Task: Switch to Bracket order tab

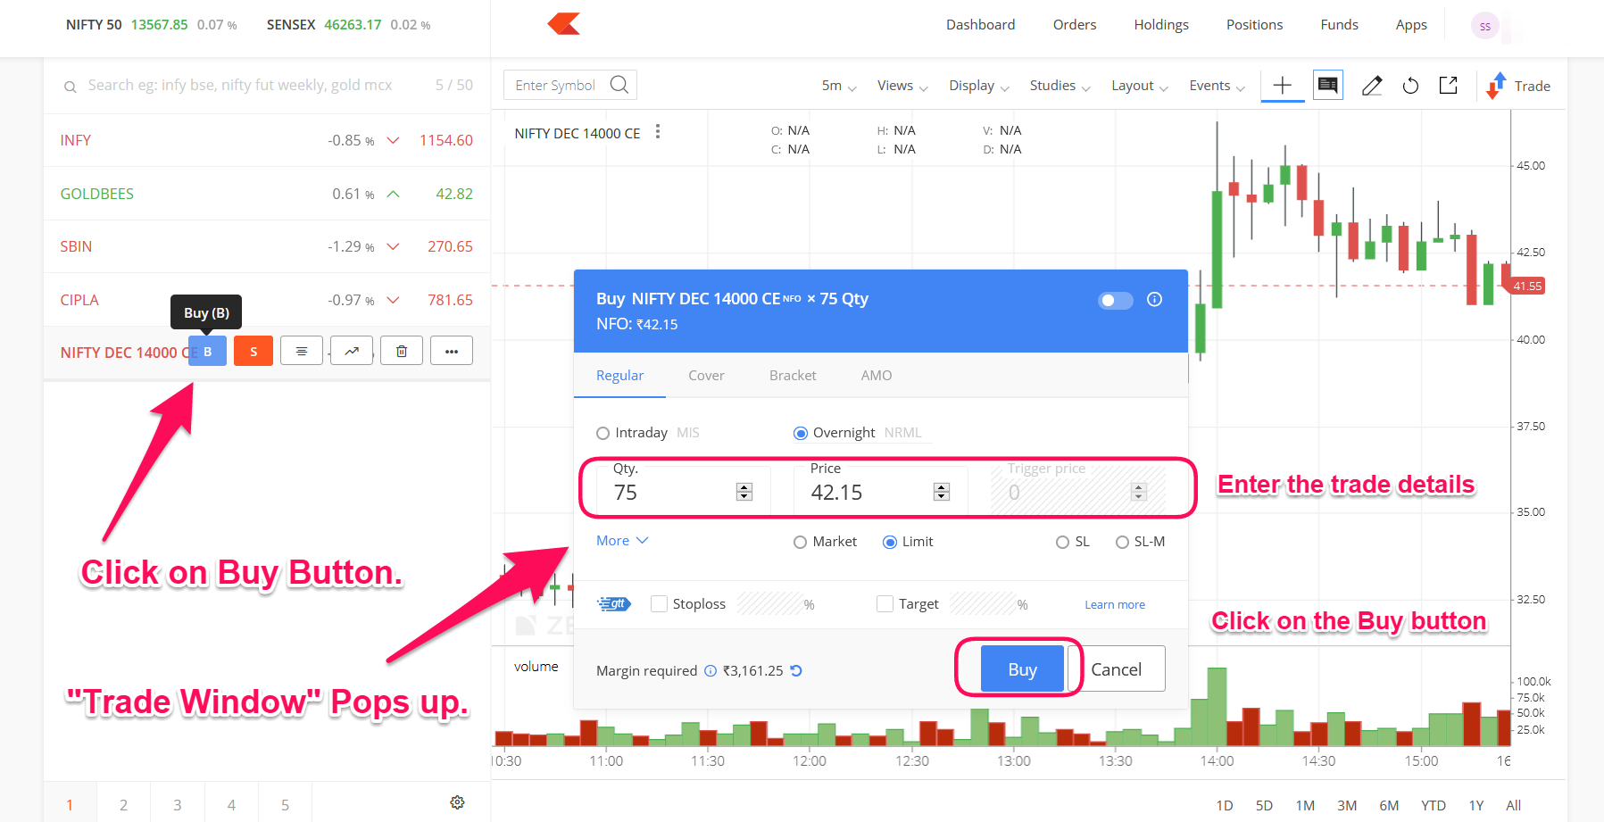Action: (793, 376)
